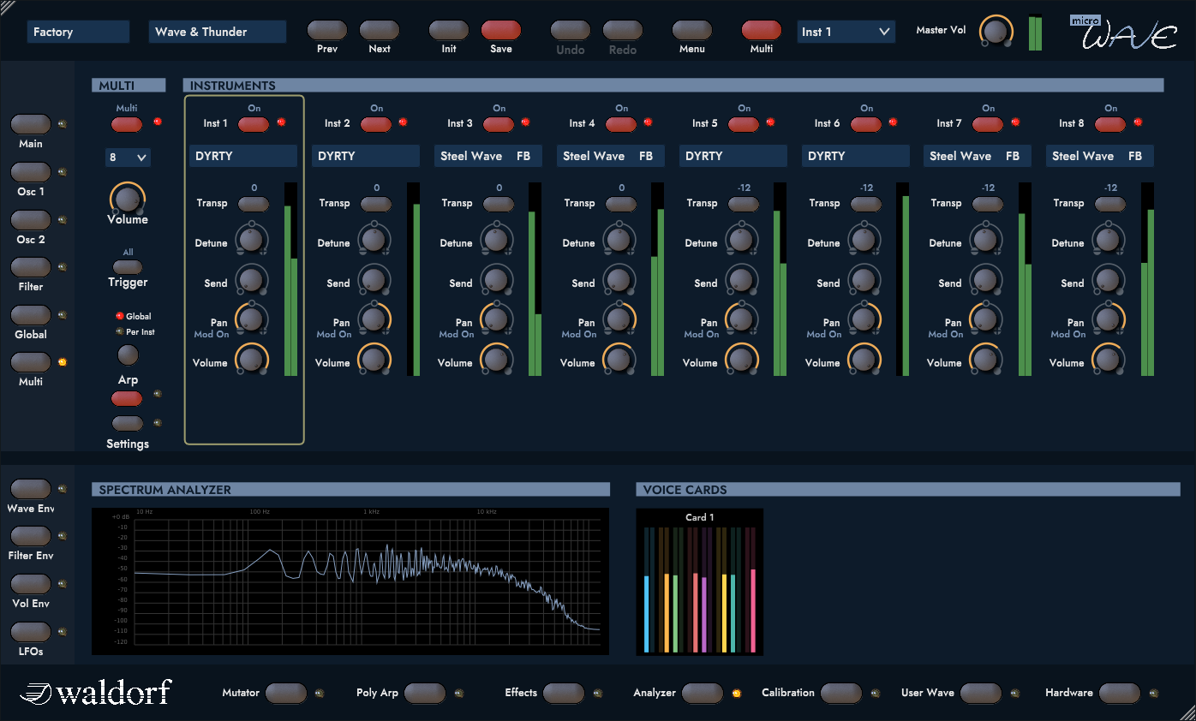This screenshot has width=1196, height=721.
Task: Open Inst 3 Steel Wave FB patch selector
Action: tap(488, 156)
